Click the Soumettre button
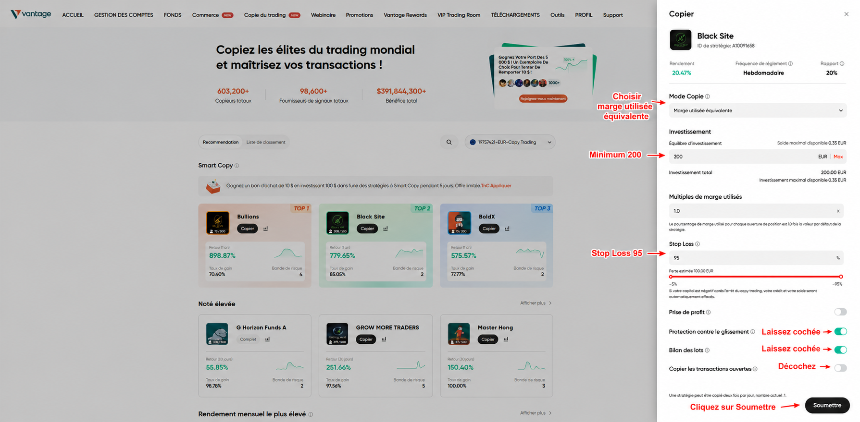The height and width of the screenshot is (422, 860). coord(827,405)
